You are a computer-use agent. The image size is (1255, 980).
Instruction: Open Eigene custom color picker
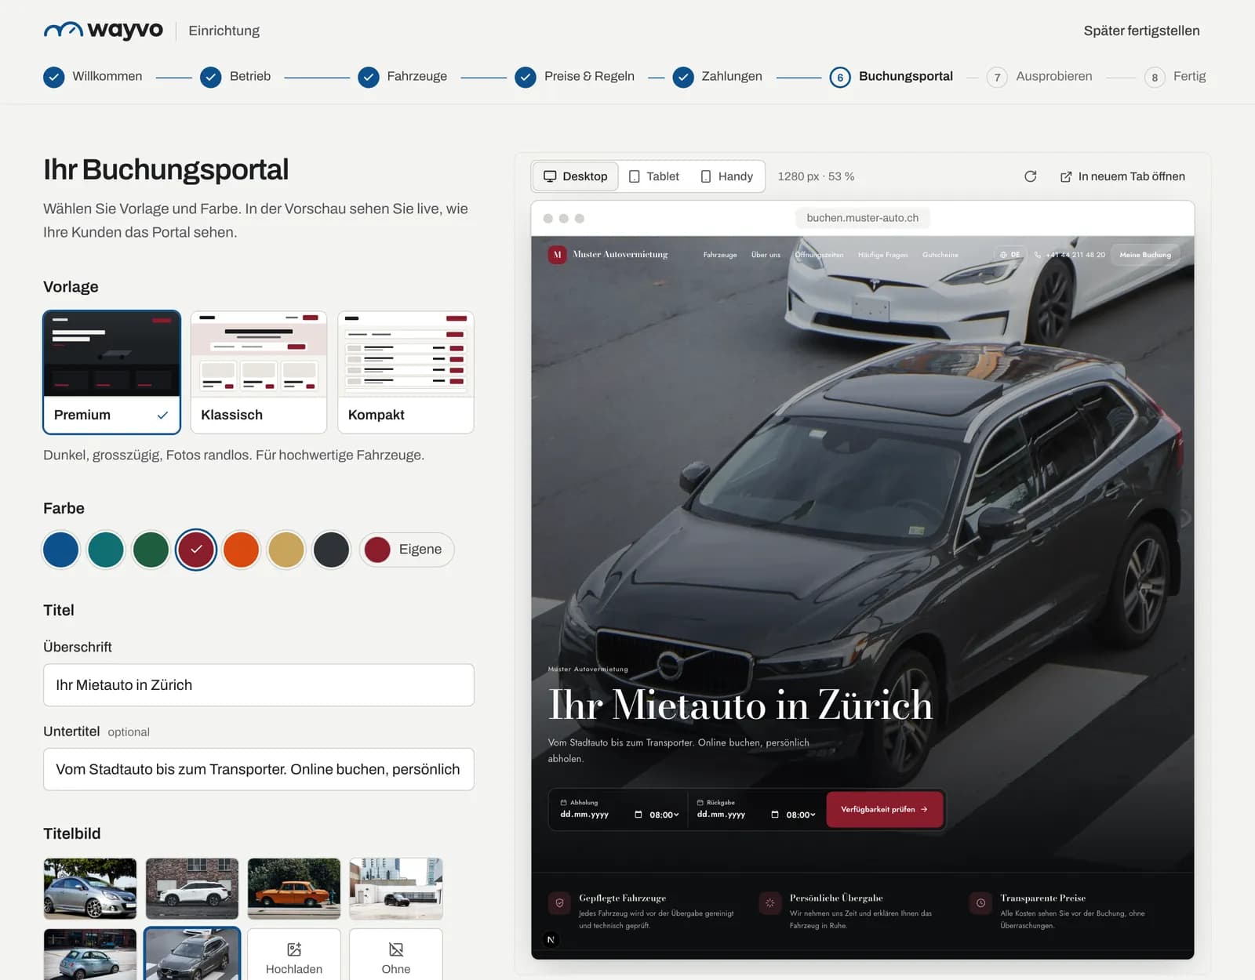[407, 550]
